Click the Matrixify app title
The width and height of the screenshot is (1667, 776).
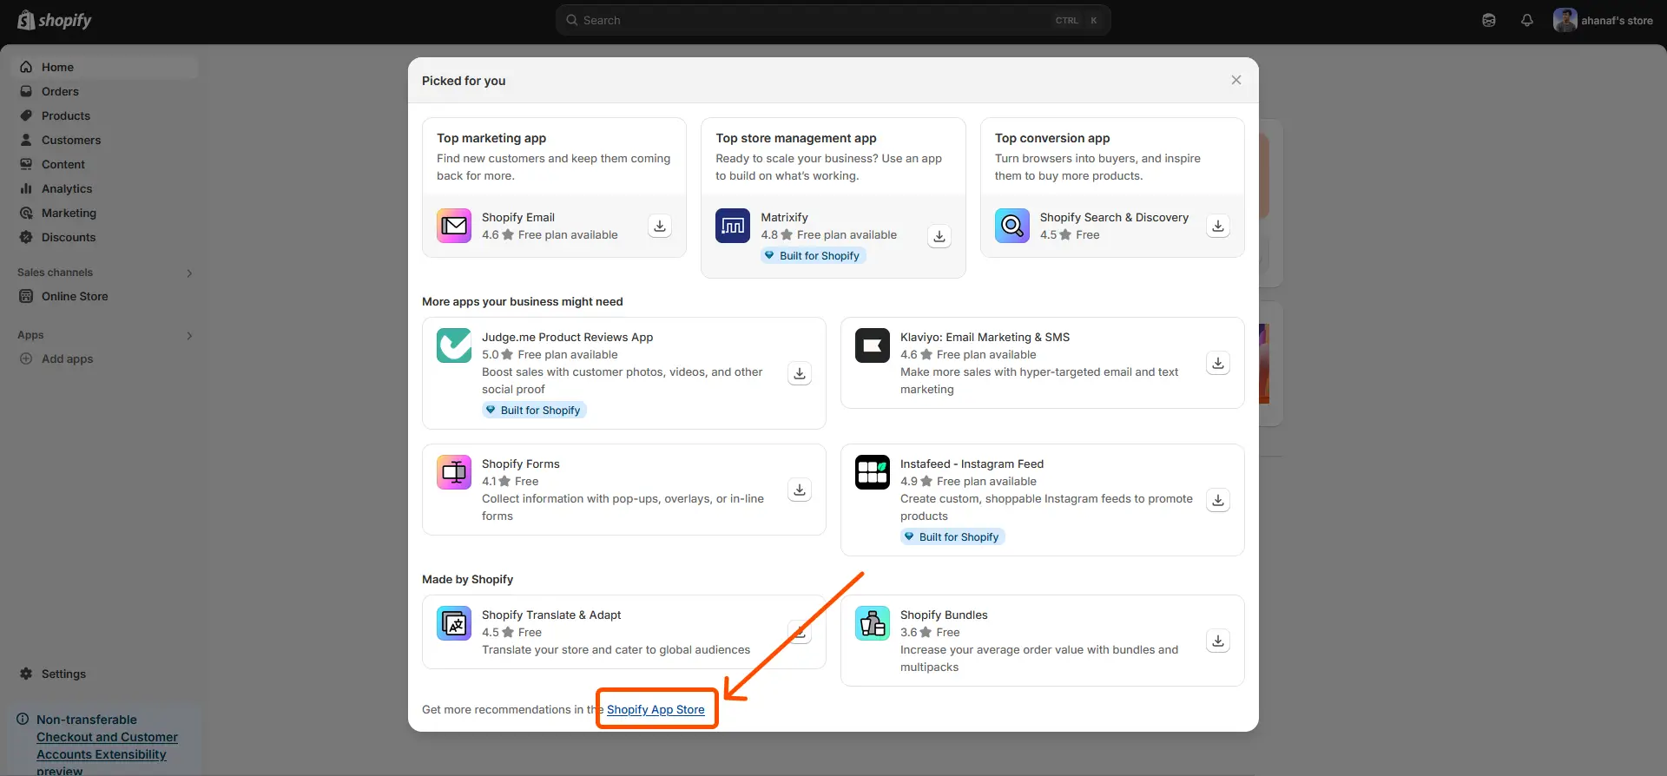point(784,217)
